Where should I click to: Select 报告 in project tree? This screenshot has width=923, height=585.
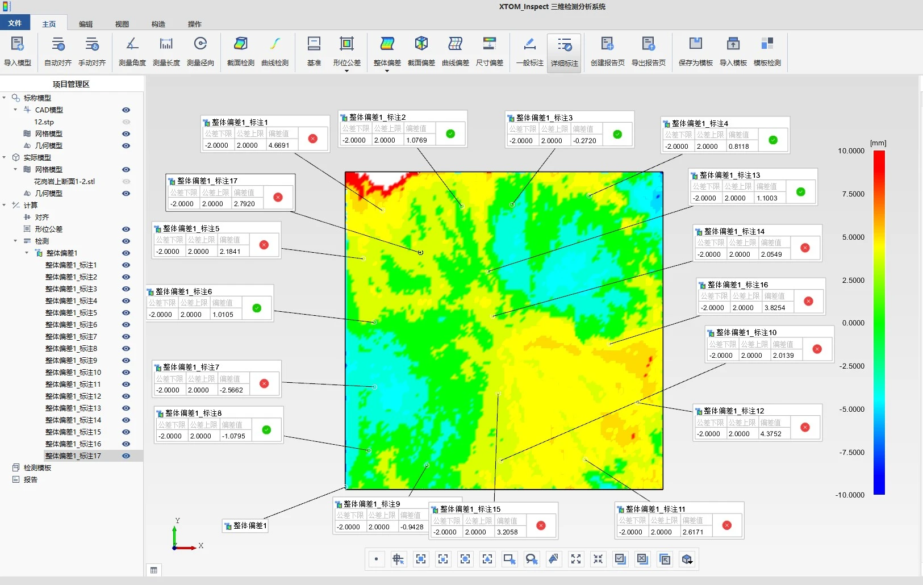[x=31, y=480]
